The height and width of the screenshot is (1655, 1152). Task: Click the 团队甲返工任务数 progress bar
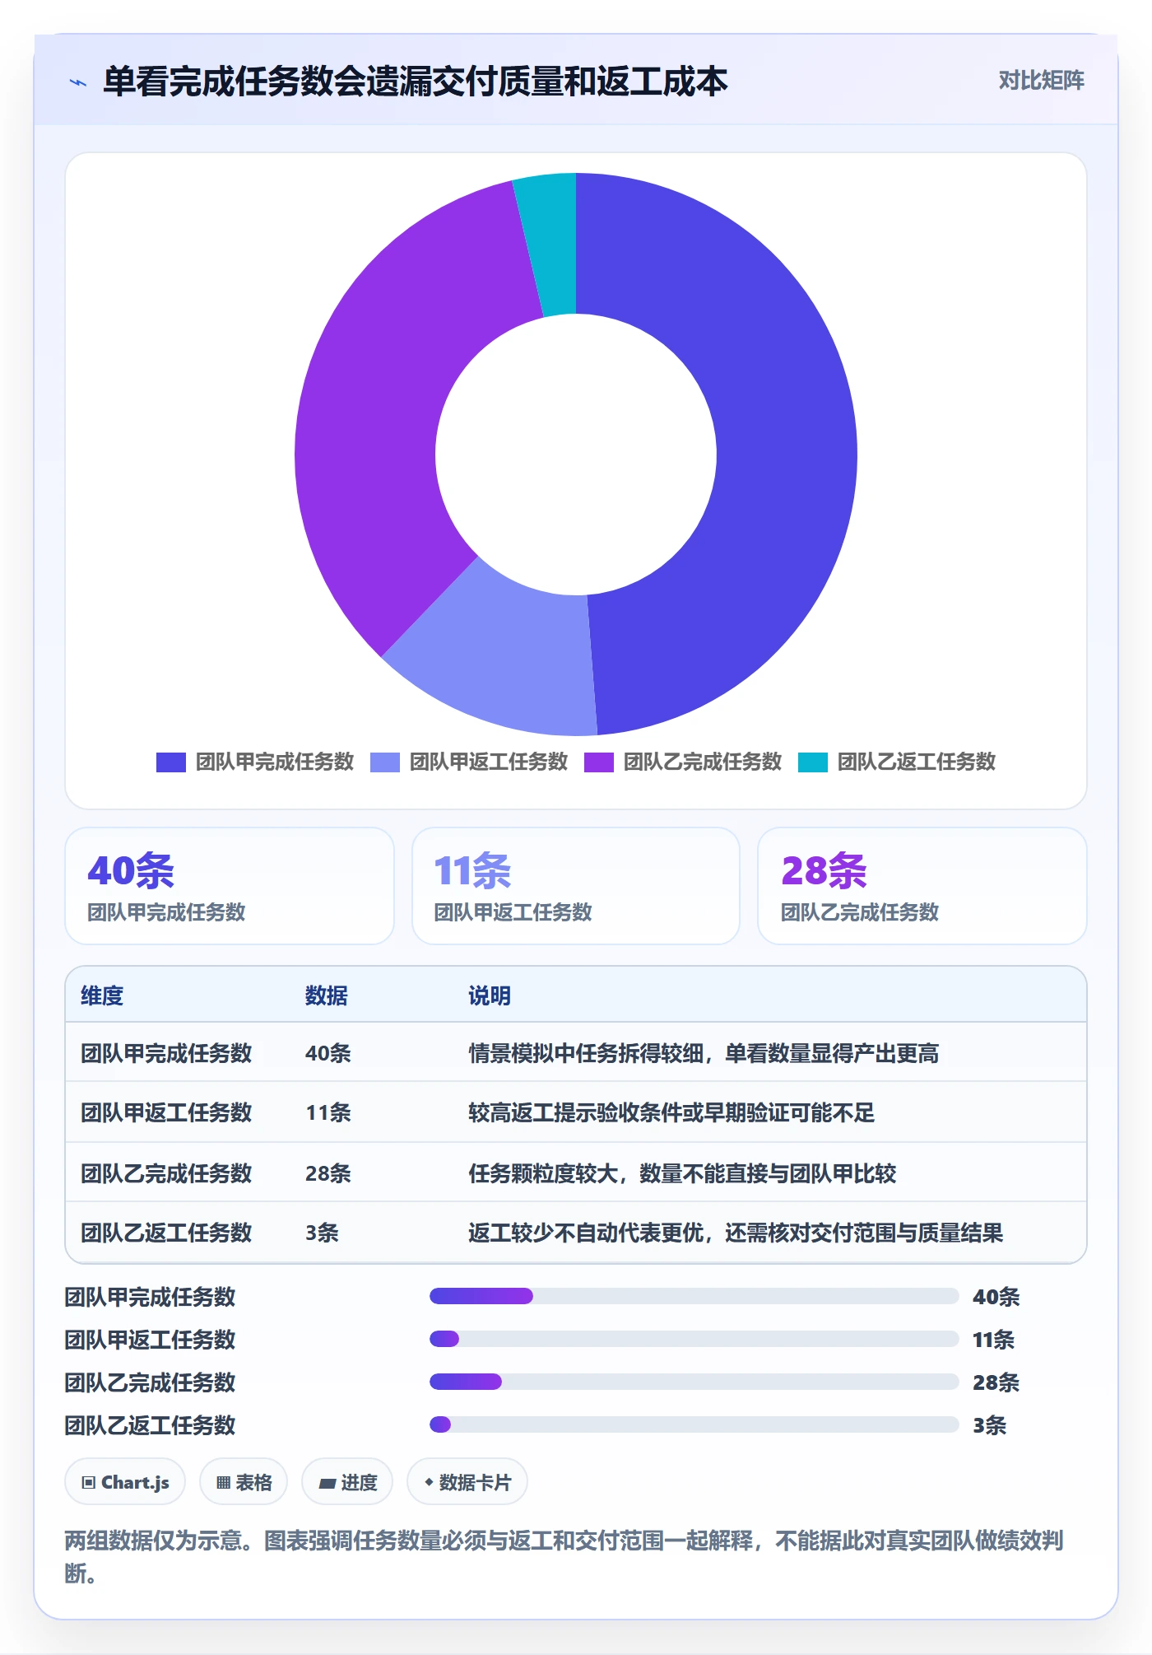(x=694, y=1339)
